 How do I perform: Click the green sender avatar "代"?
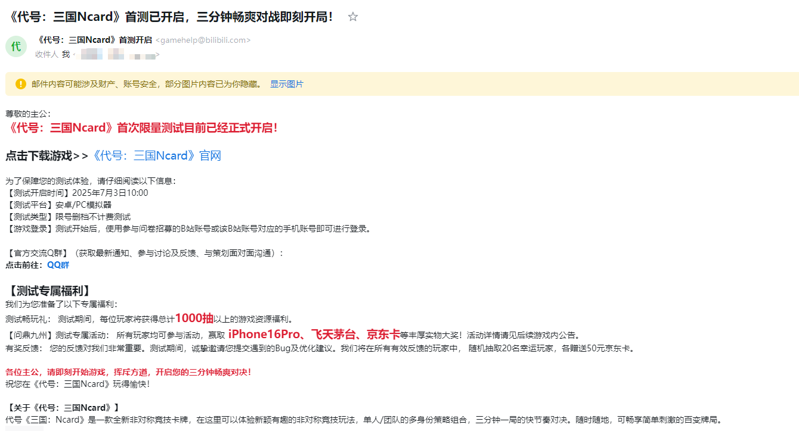pos(16,47)
